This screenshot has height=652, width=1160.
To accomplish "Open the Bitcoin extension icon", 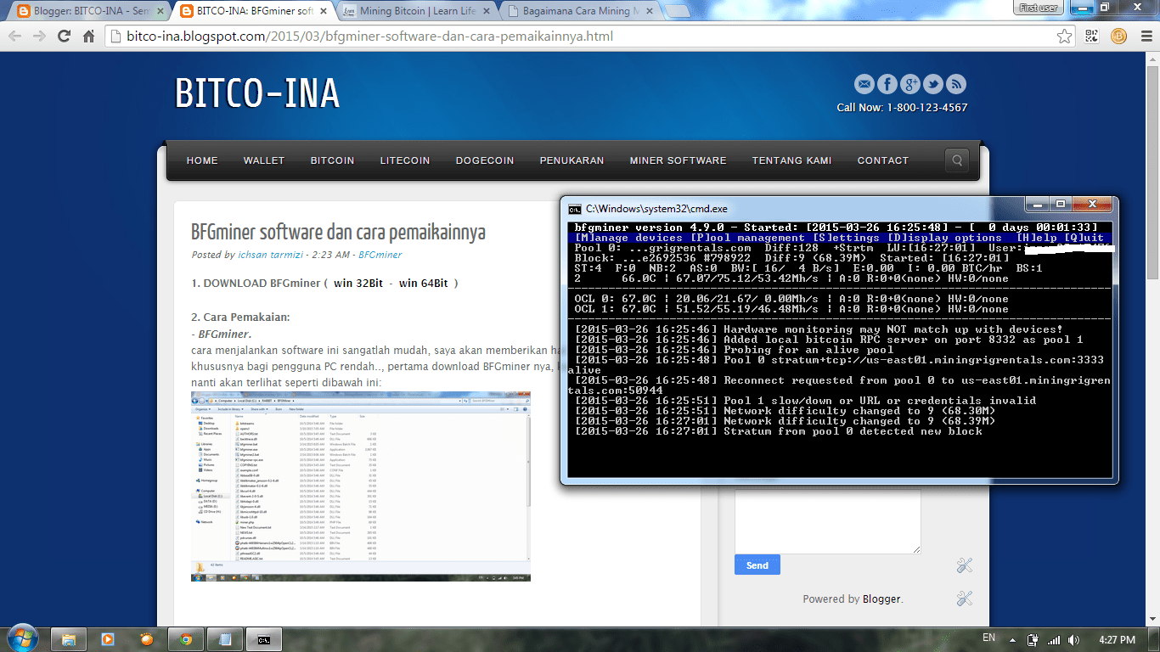I will (x=1118, y=37).
